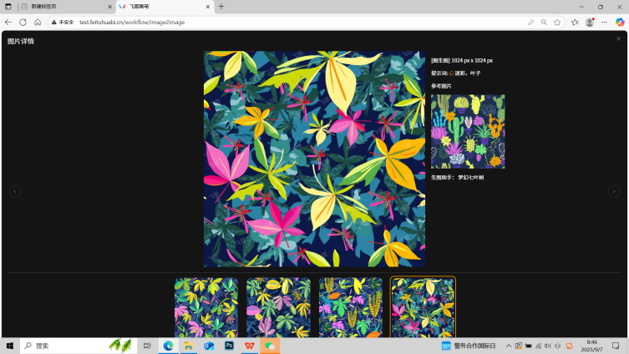Image resolution: width=629 pixels, height=354 pixels.
Task: Select the second thumbnail in the bottom strip
Action: 278,307
